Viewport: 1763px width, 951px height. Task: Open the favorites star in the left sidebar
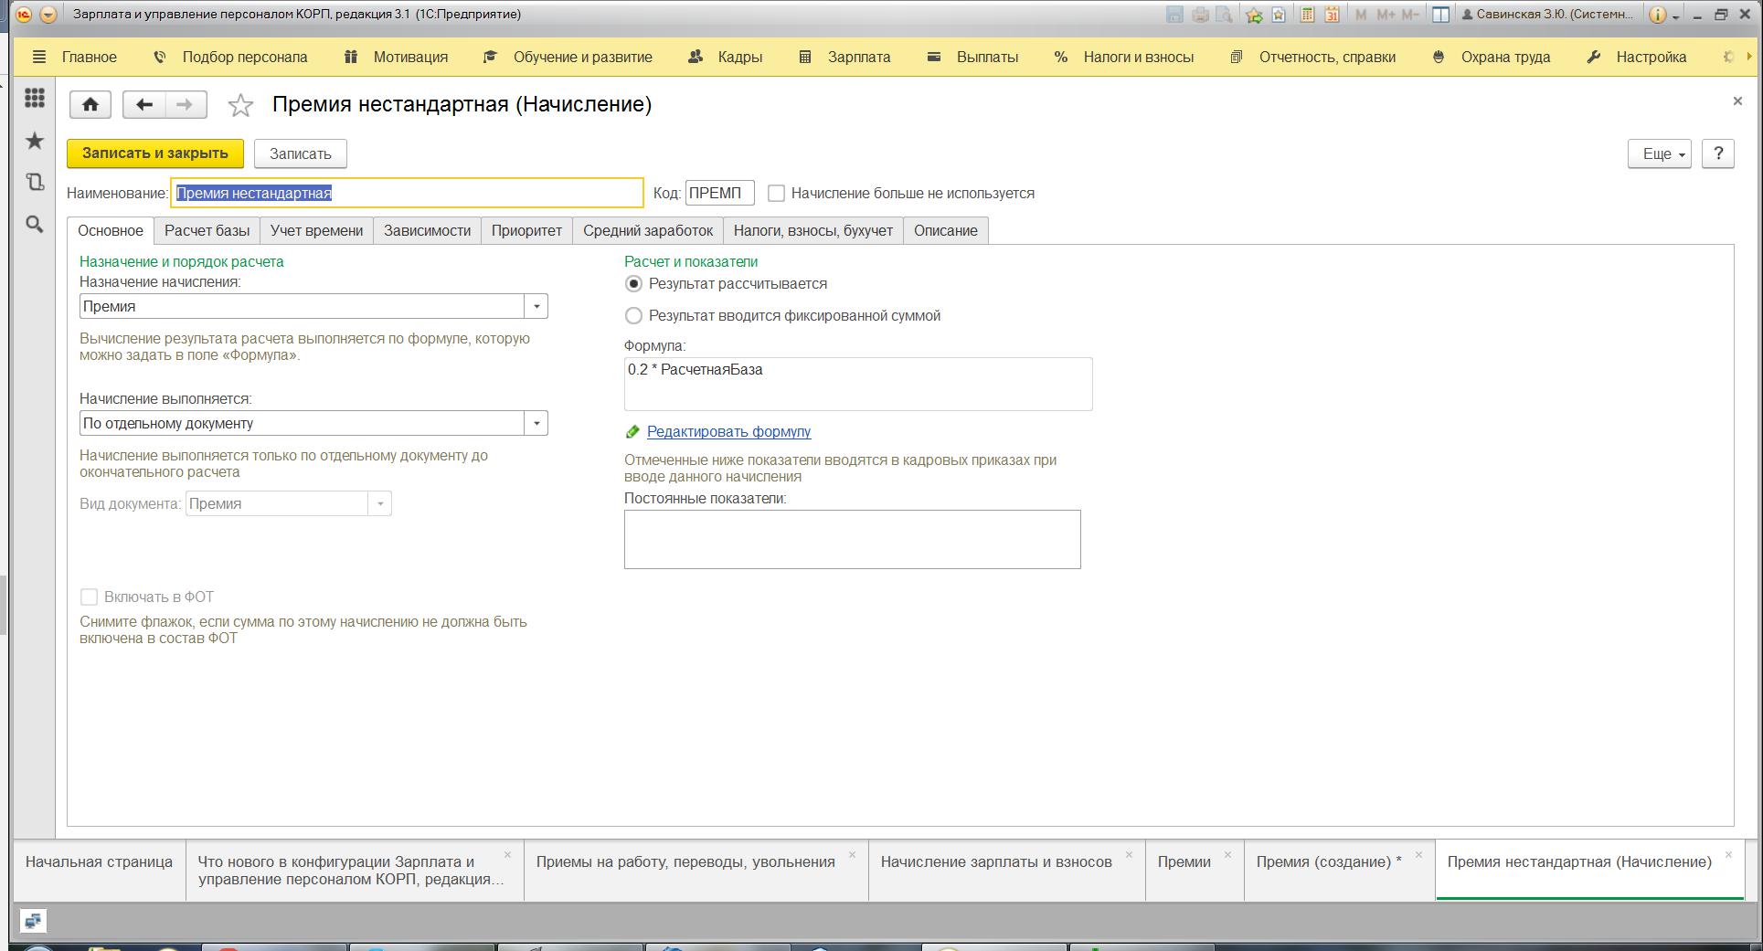[35, 141]
